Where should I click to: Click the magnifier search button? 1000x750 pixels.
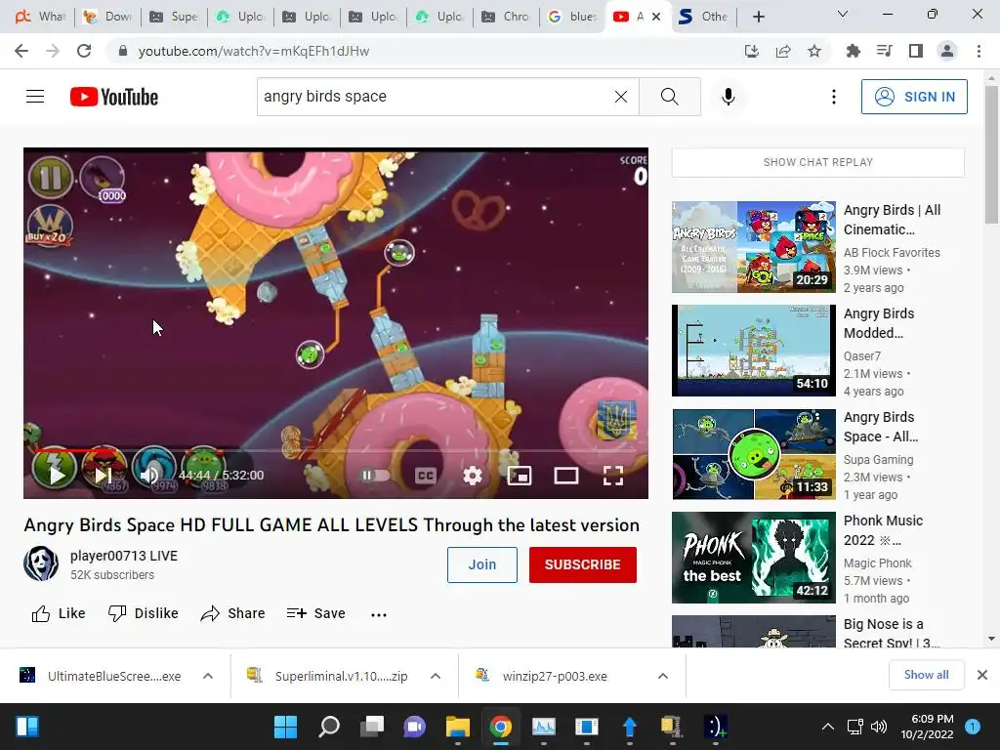pos(670,97)
